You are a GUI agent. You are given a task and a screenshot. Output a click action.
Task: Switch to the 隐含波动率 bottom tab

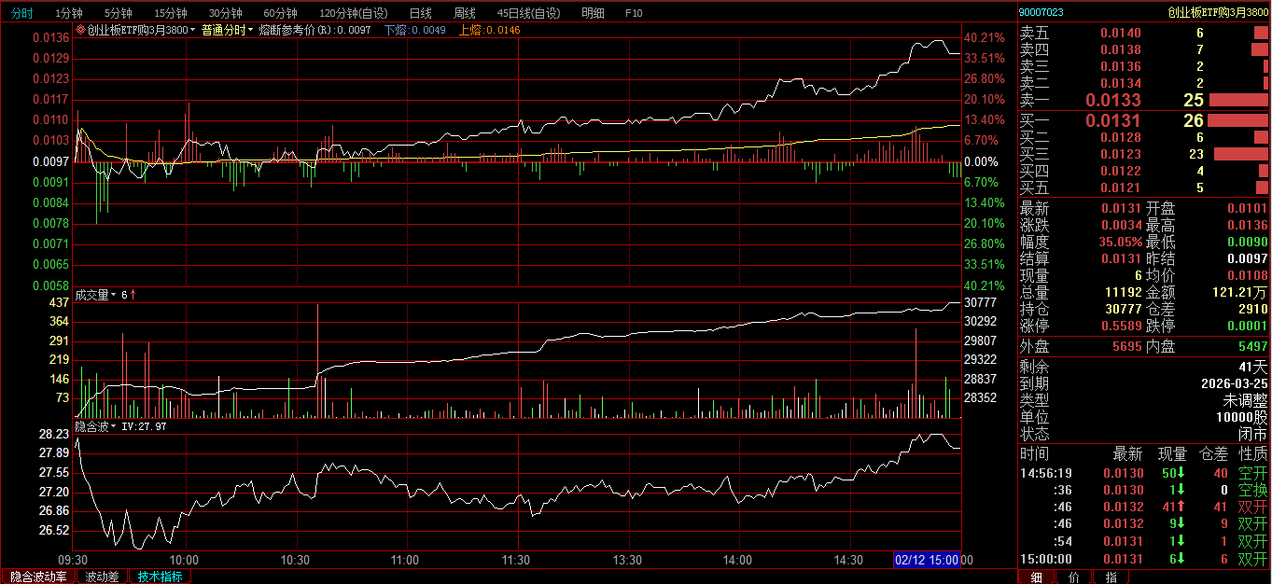38,577
